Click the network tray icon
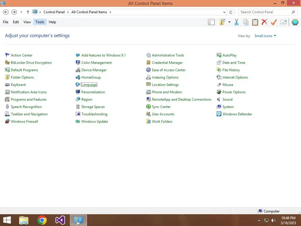301x226 pixels. pyautogui.click(x=266, y=220)
